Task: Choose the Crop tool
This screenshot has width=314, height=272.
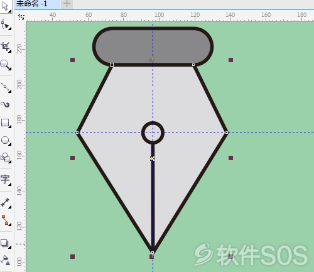Action: click(x=6, y=47)
